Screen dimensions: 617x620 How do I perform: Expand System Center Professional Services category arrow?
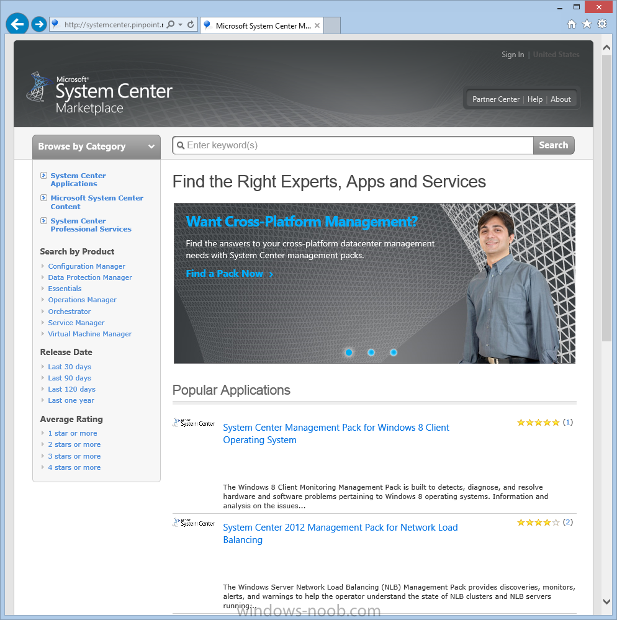point(43,221)
